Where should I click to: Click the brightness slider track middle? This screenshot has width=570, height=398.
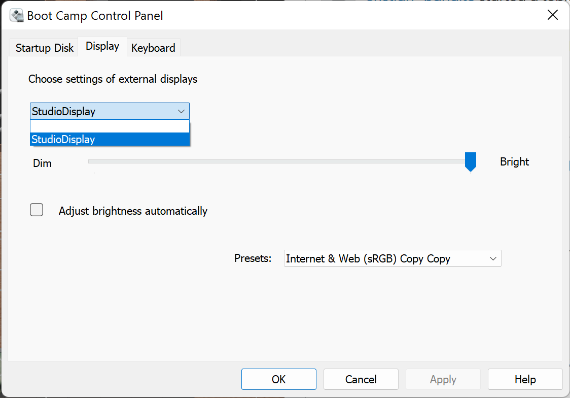(279, 161)
